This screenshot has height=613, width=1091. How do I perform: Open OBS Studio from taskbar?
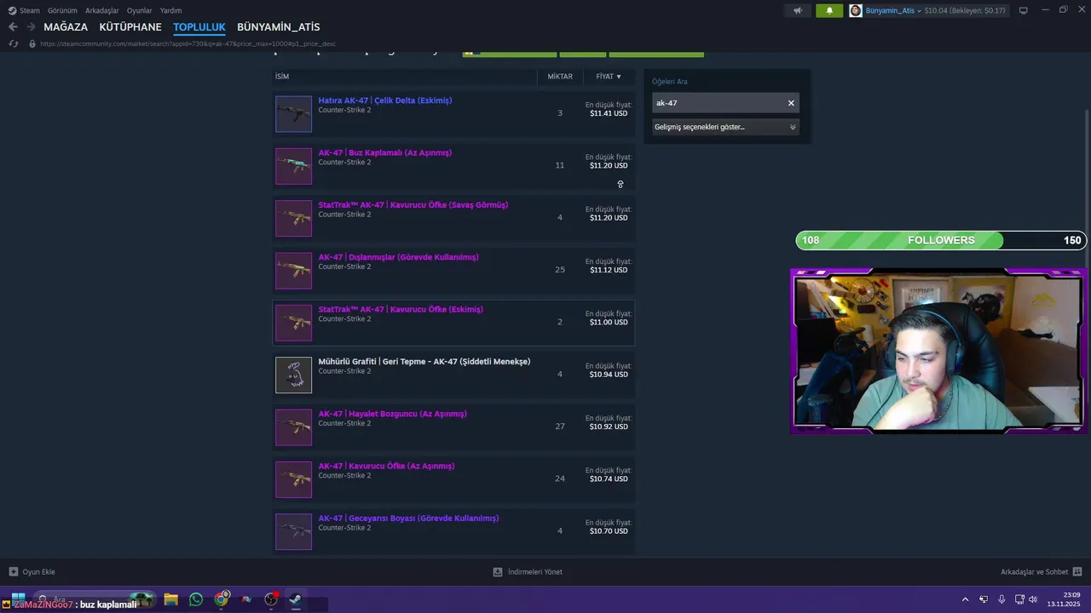[x=271, y=599]
